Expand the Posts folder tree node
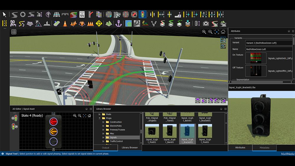Viewport: 295px width, 166px height. (99, 114)
